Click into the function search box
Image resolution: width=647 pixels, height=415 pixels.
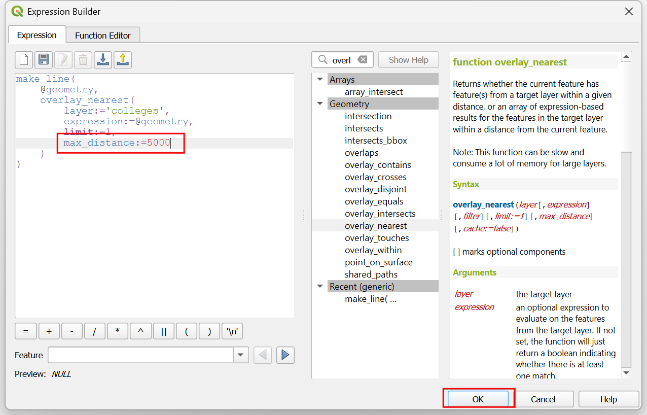tap(342, 60)
